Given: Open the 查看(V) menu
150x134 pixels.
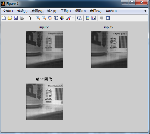Looking at the screenshot, I should click(x=37, y=11).
